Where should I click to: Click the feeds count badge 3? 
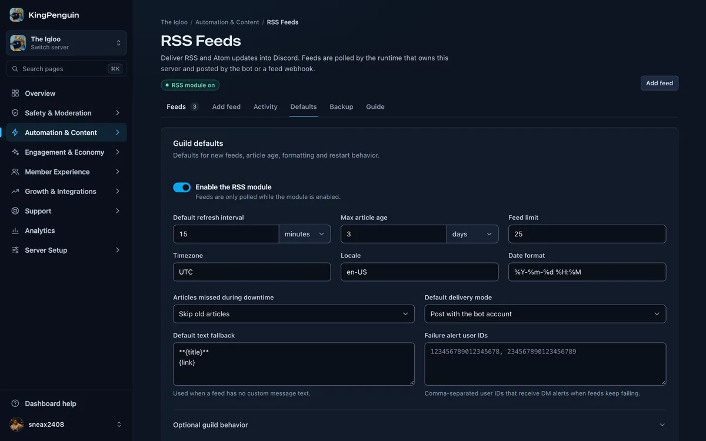(194, 107)
